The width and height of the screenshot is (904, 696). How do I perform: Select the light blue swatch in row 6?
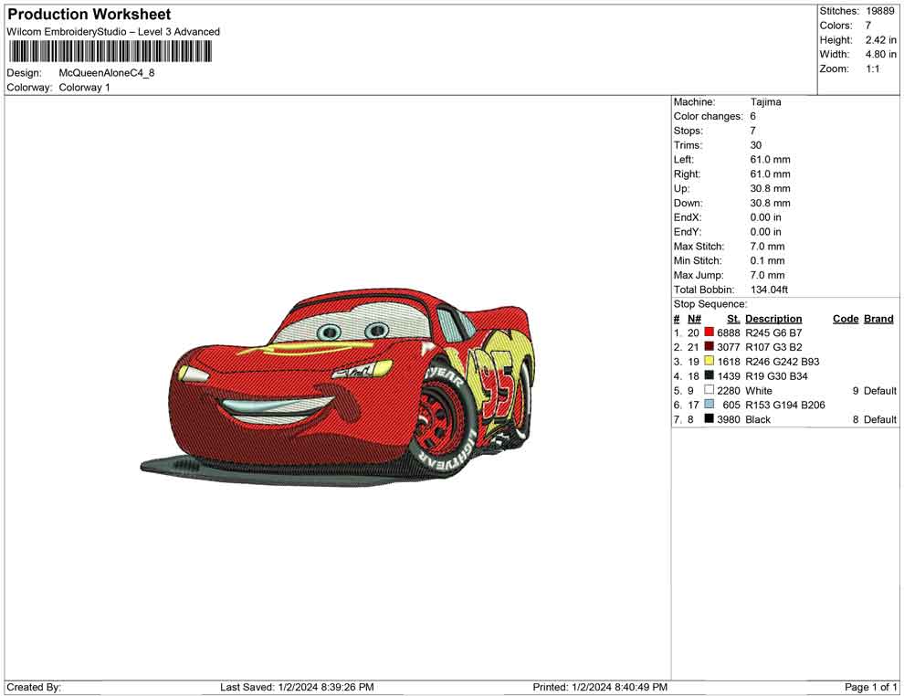709,406
